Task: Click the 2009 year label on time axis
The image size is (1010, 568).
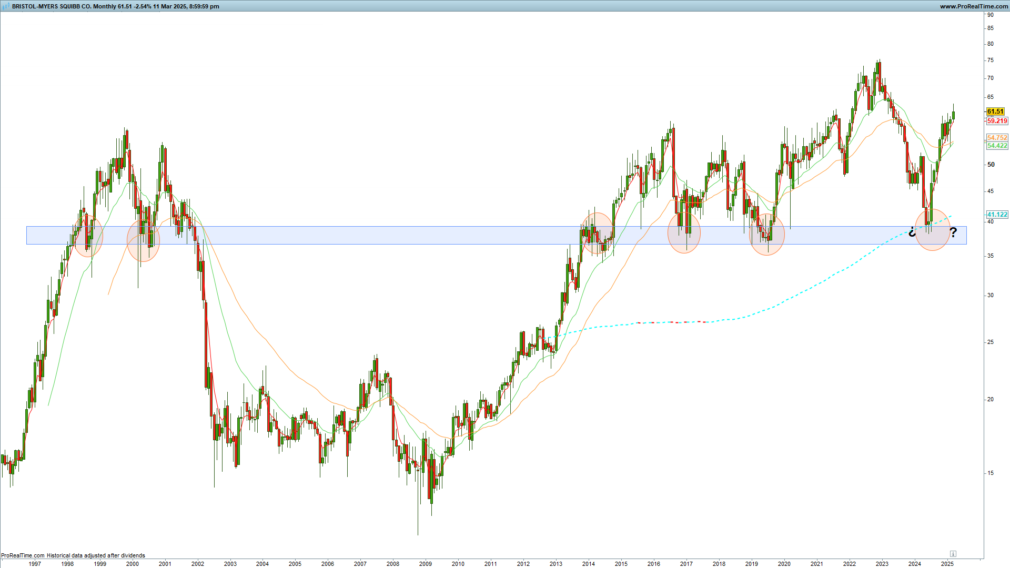Action: pyautogui.click(x=426, y=564)
